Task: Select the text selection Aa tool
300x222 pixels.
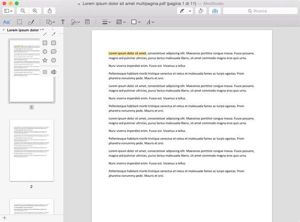Action: pyautogui.click(x=7, y=22)
